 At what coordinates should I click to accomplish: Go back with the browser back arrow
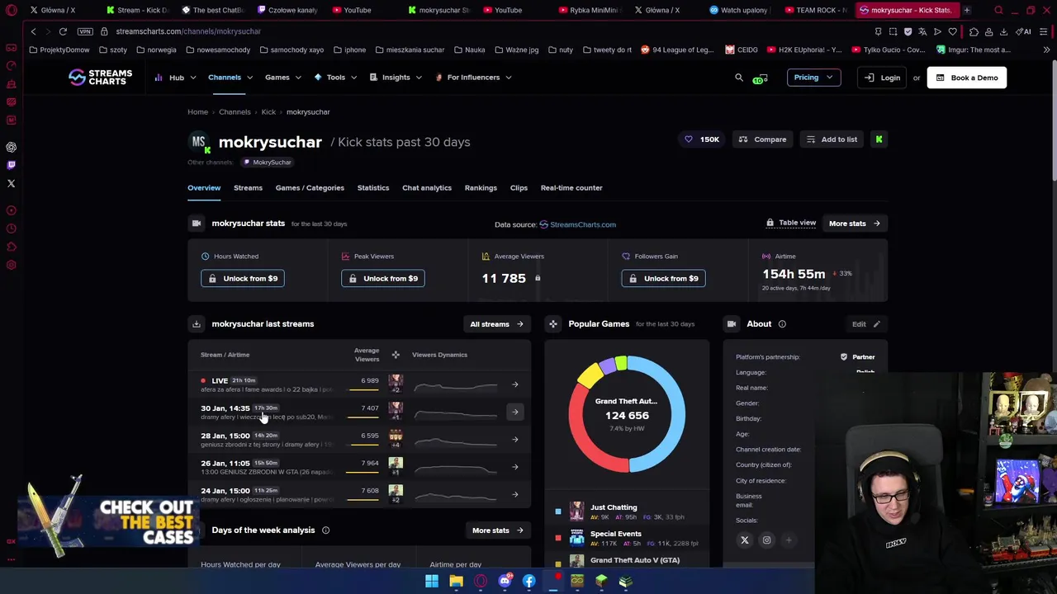(x=33, y=31)
